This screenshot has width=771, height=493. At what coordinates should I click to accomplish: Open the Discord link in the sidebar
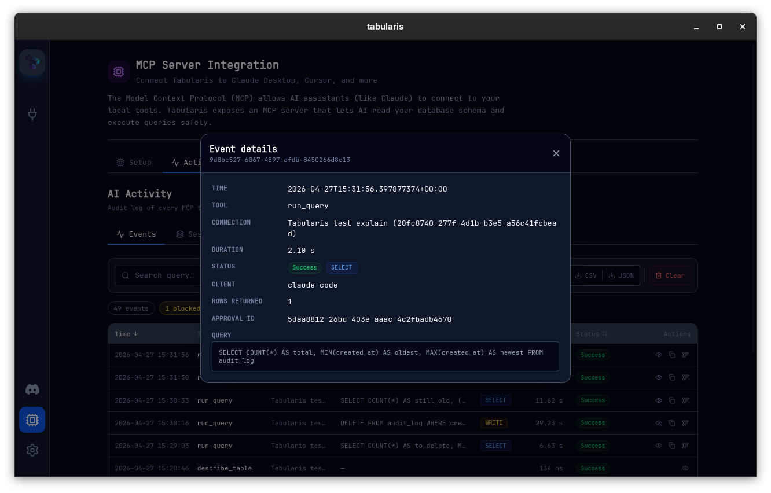click(x=32, y=389)
